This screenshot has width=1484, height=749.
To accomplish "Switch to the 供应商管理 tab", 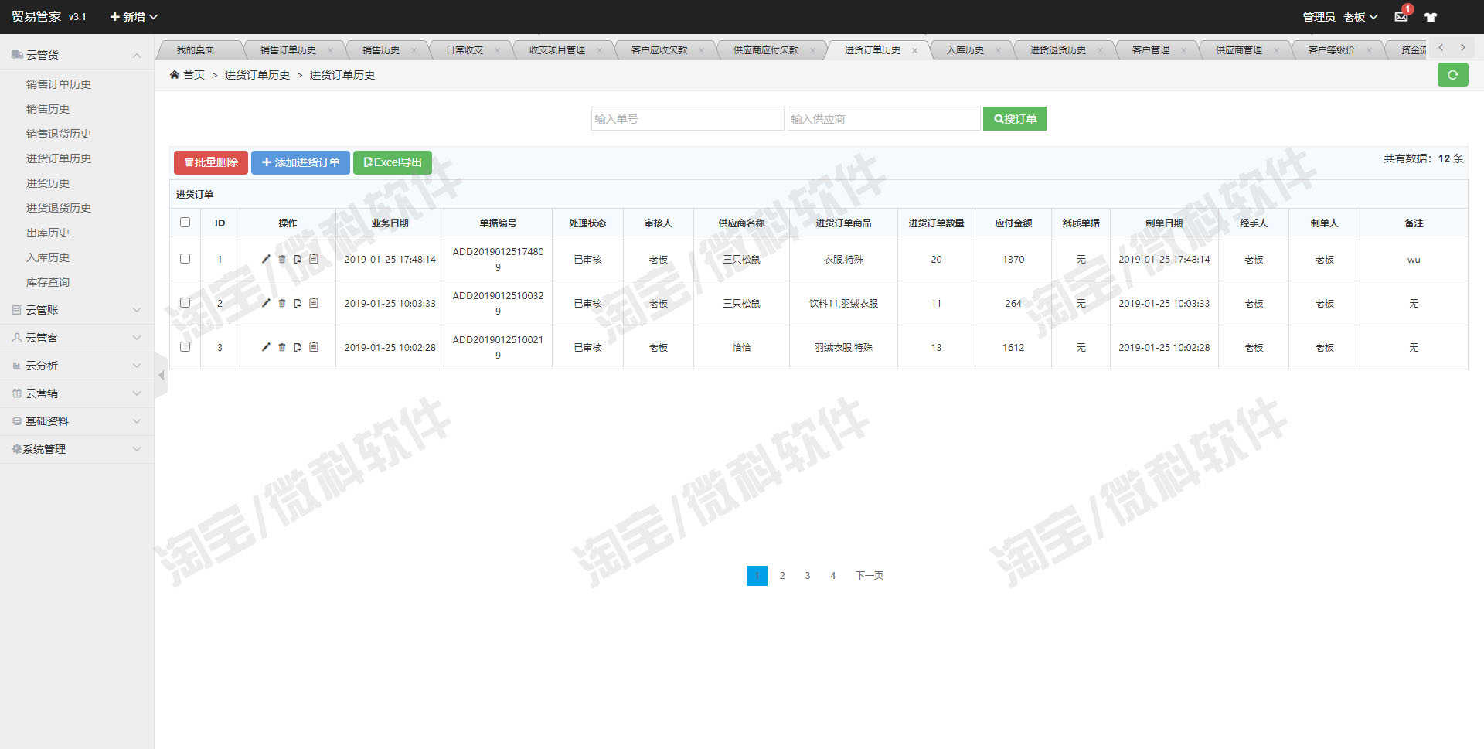I will tap(1239, 50).
